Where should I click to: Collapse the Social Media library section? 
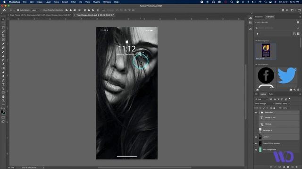click(x=256, y=65)
